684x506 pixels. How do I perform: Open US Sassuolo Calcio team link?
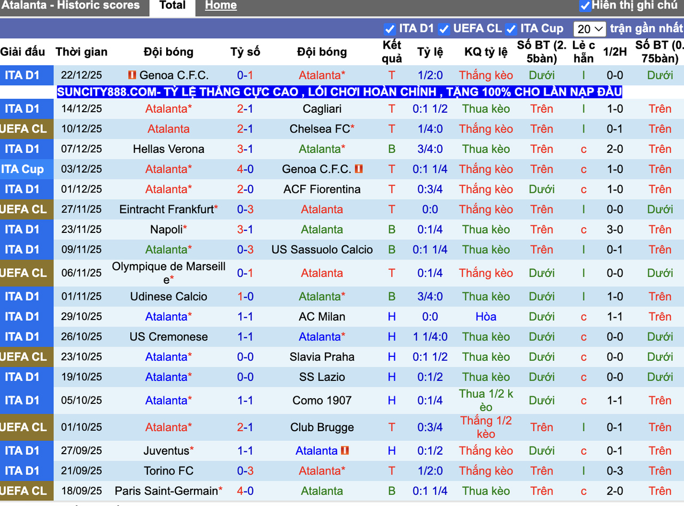click(322, 250)
